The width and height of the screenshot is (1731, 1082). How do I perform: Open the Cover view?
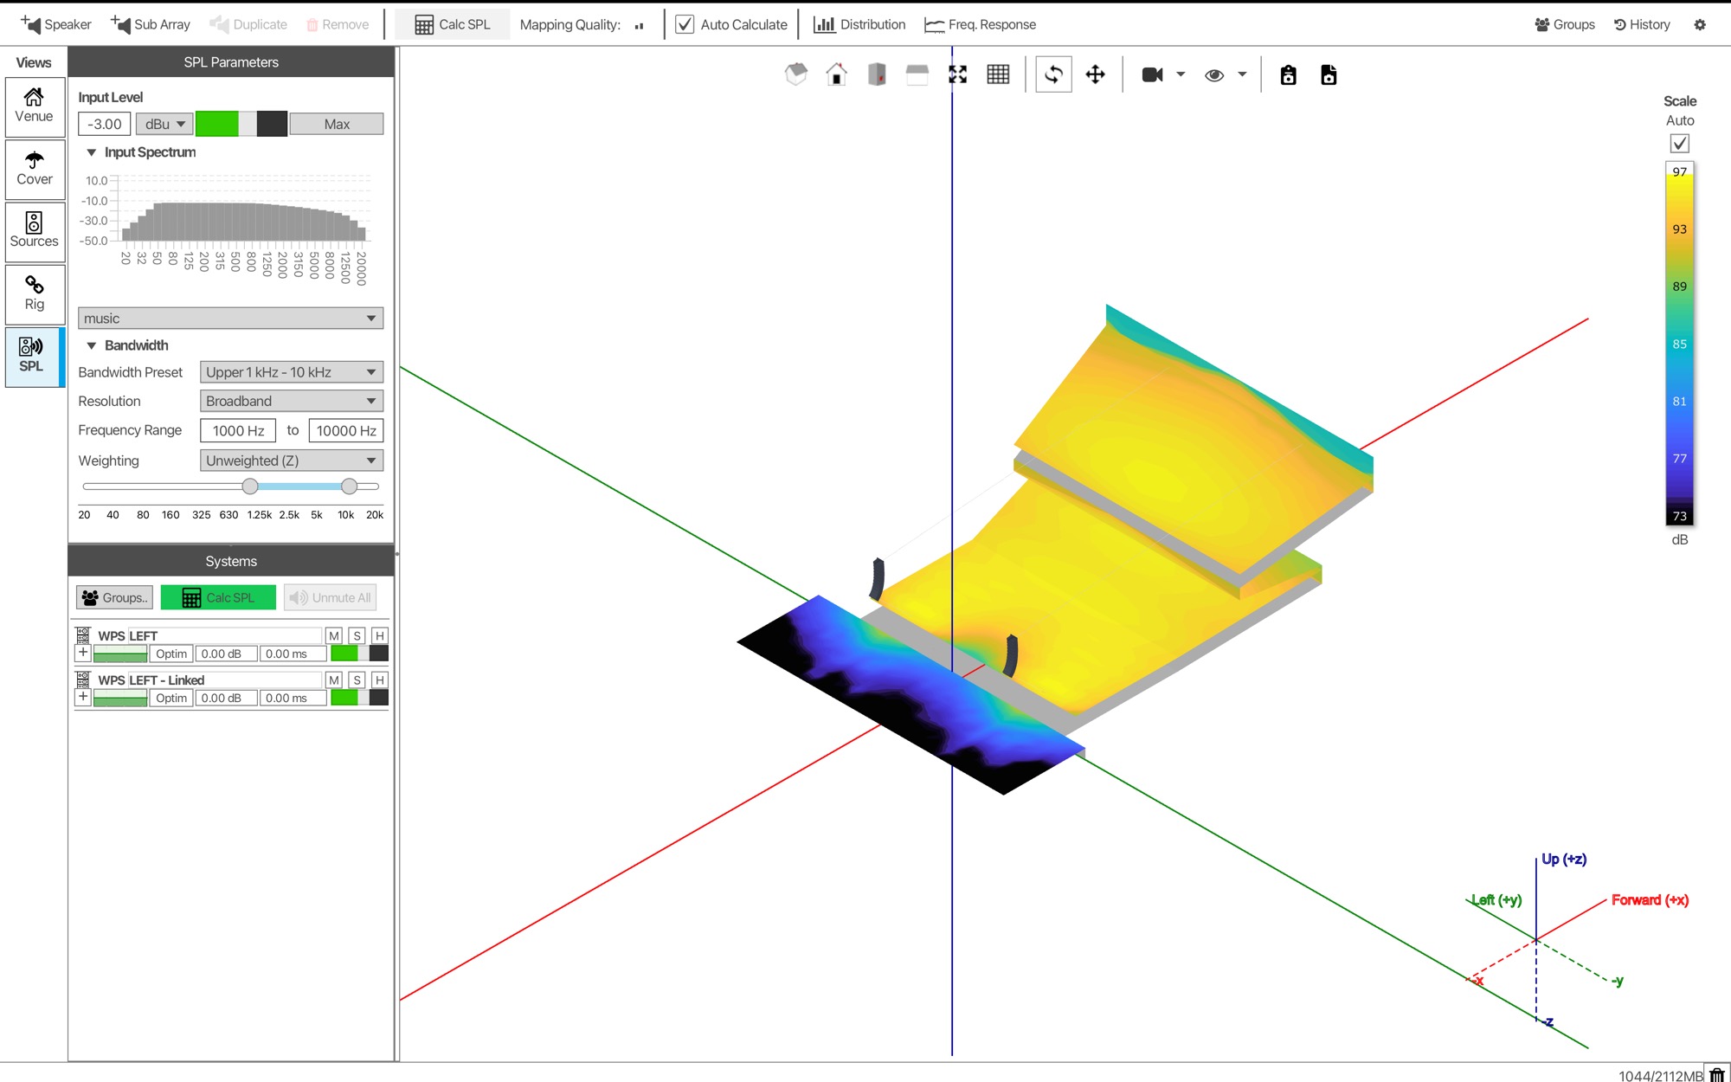pyautogui.click(x=35, y=170)
